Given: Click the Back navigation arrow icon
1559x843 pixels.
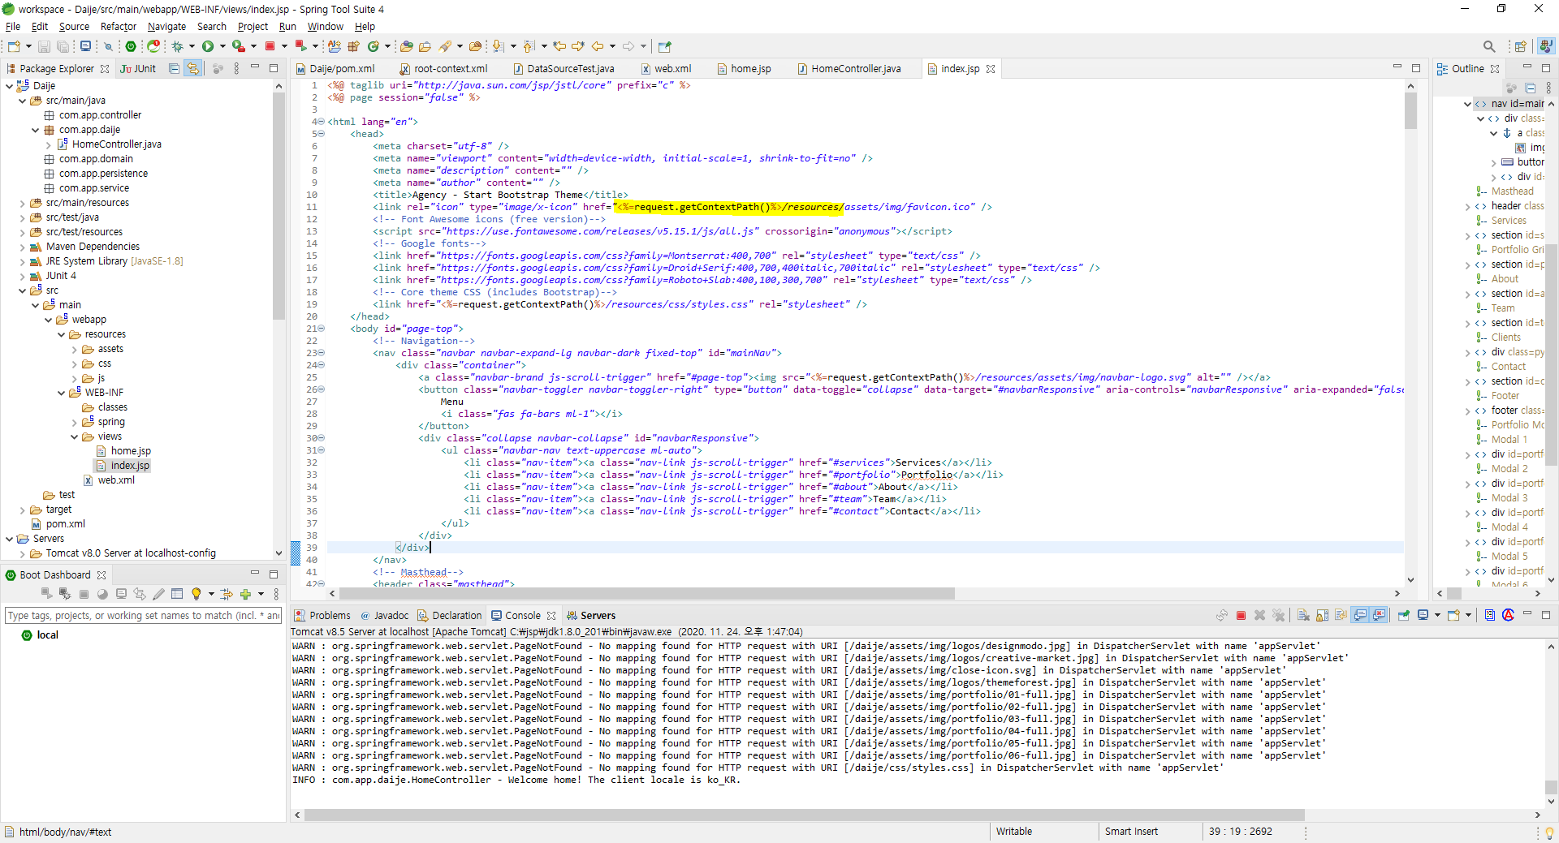Looking at the screenshot, I should coord(598,47).
